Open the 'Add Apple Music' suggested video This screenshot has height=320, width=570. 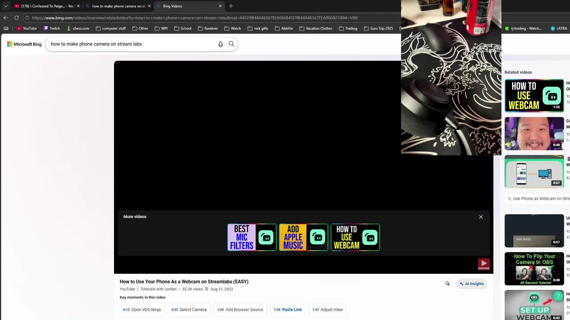click(304, 237)
